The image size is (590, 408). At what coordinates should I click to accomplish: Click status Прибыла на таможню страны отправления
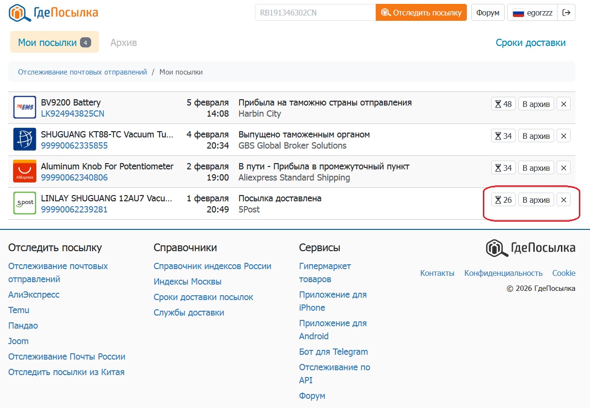tap(325, 103)
